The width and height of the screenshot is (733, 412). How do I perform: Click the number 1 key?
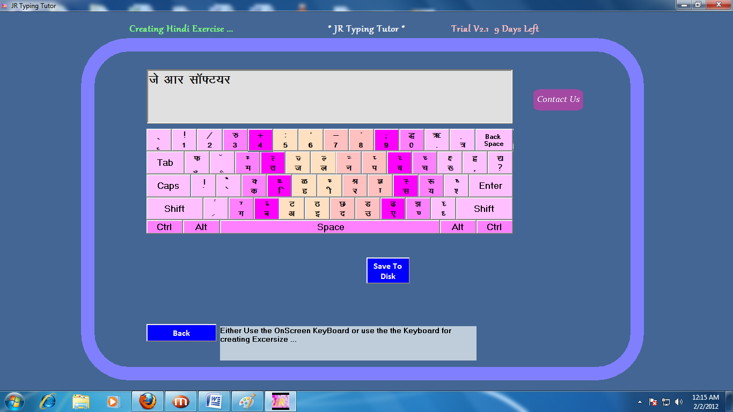tap(184, 140)
